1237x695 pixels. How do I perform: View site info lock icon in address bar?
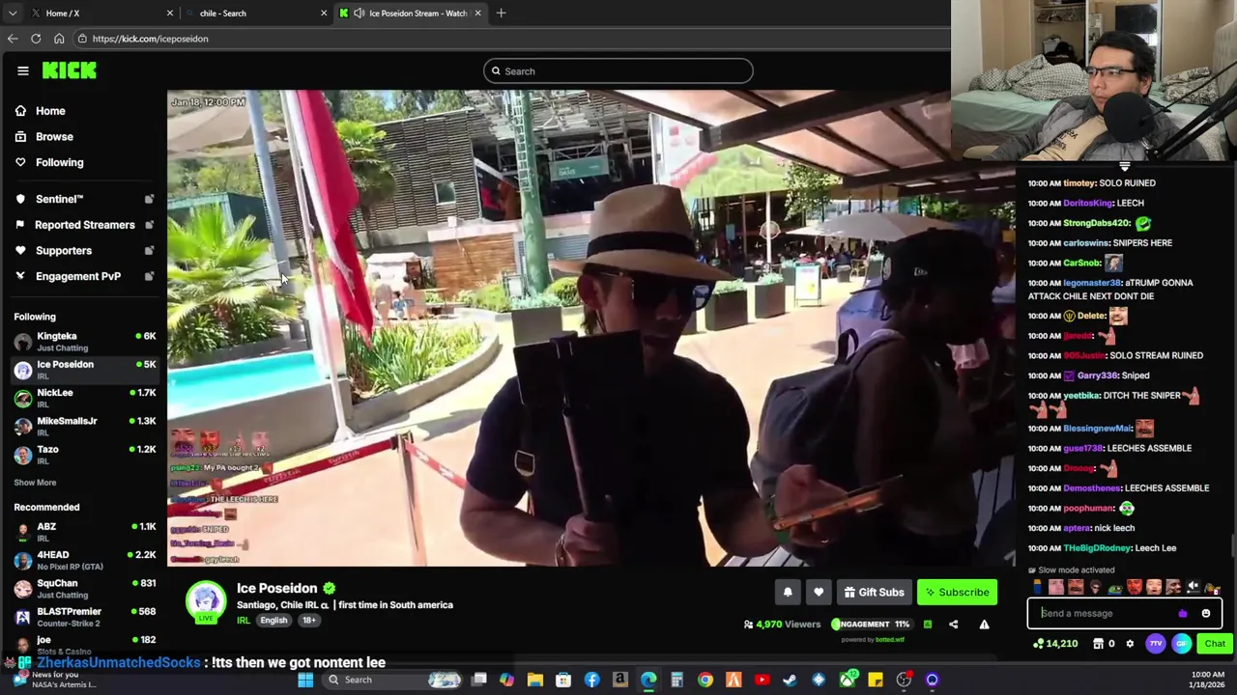(84, 39)
